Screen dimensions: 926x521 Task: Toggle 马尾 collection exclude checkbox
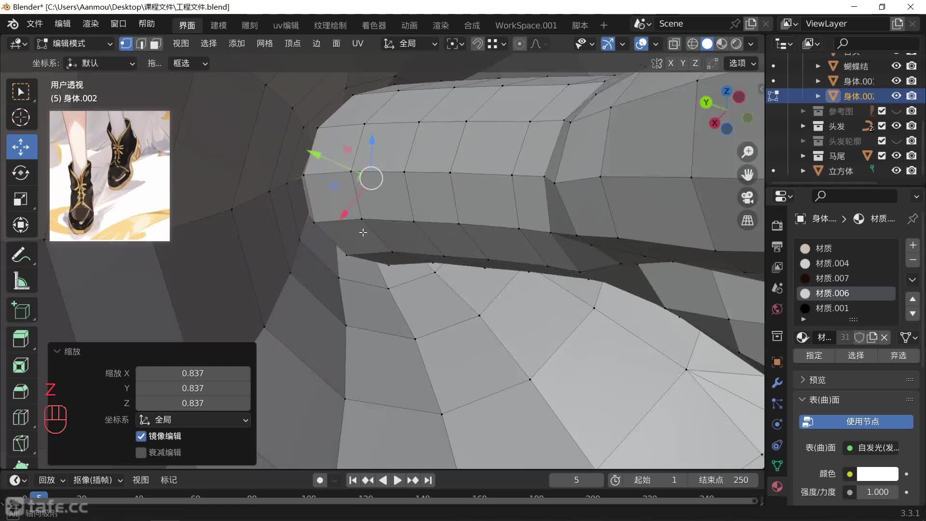[x=882, y=156]
